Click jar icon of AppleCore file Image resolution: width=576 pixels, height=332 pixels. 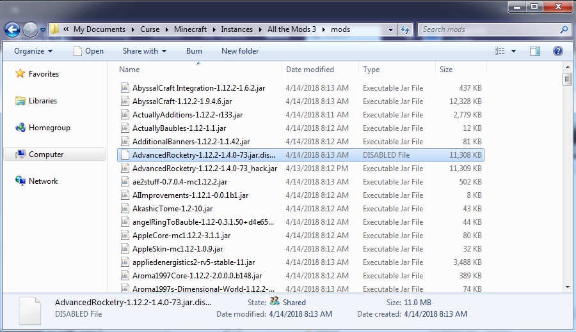coord(125,235)
